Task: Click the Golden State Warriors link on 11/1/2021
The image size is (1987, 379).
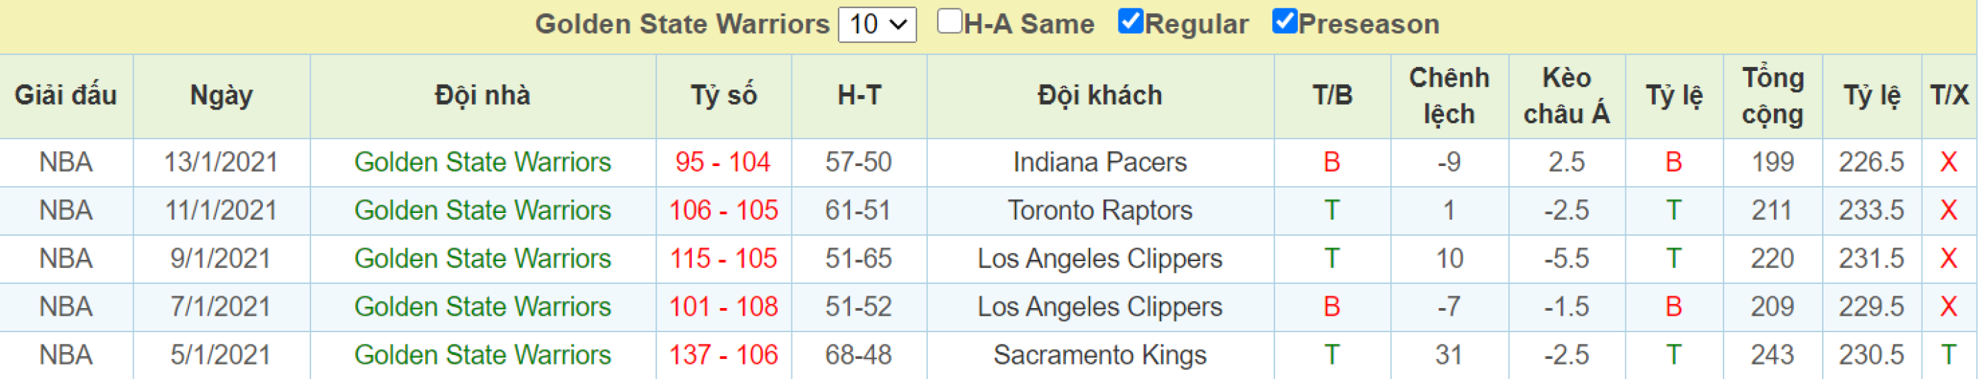Action: 483,210
